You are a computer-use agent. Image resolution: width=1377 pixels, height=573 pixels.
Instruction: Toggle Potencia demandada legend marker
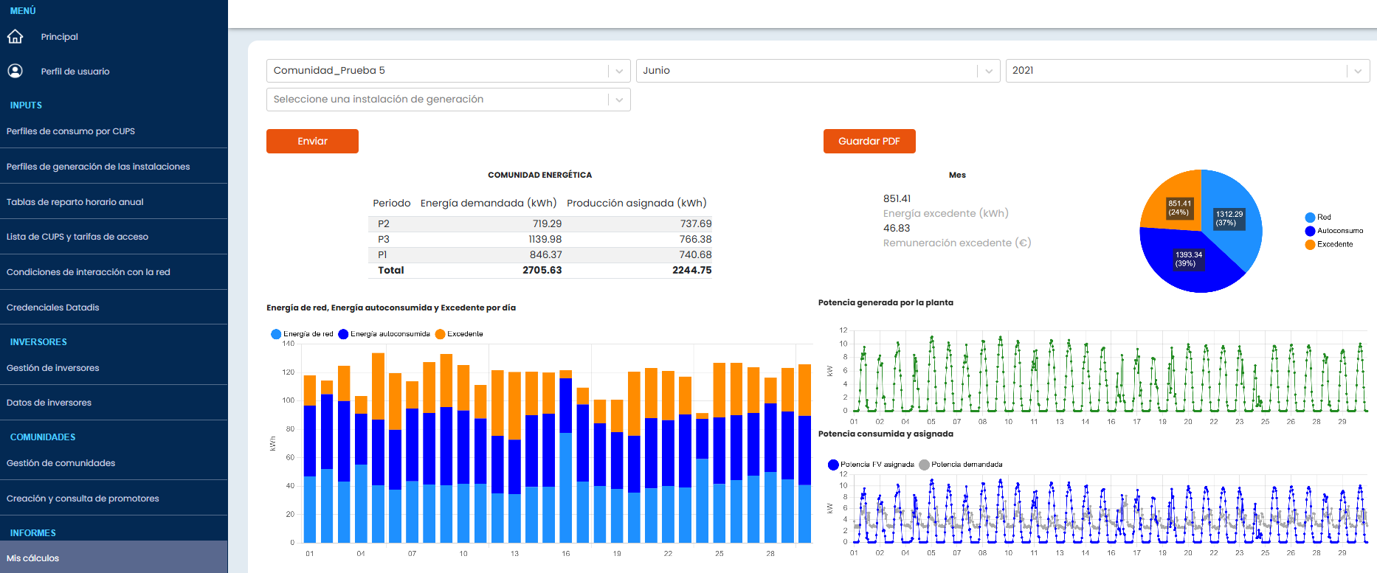pyautogui.click(x=924, y=465)
